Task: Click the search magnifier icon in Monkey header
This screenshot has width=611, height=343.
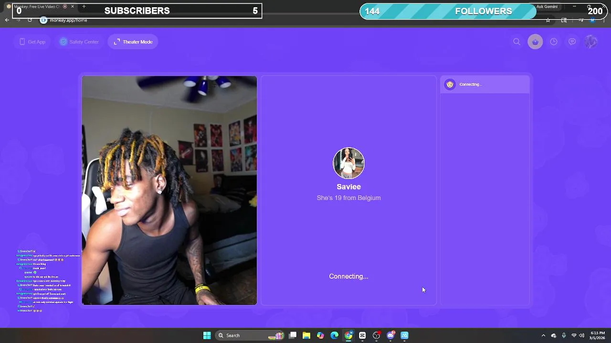Action: [516, 42]
